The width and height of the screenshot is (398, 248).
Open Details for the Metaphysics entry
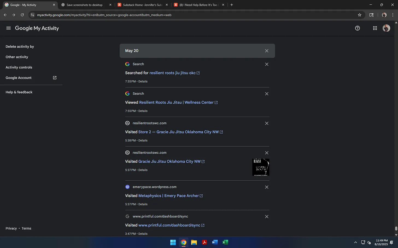tap(143, 204)
